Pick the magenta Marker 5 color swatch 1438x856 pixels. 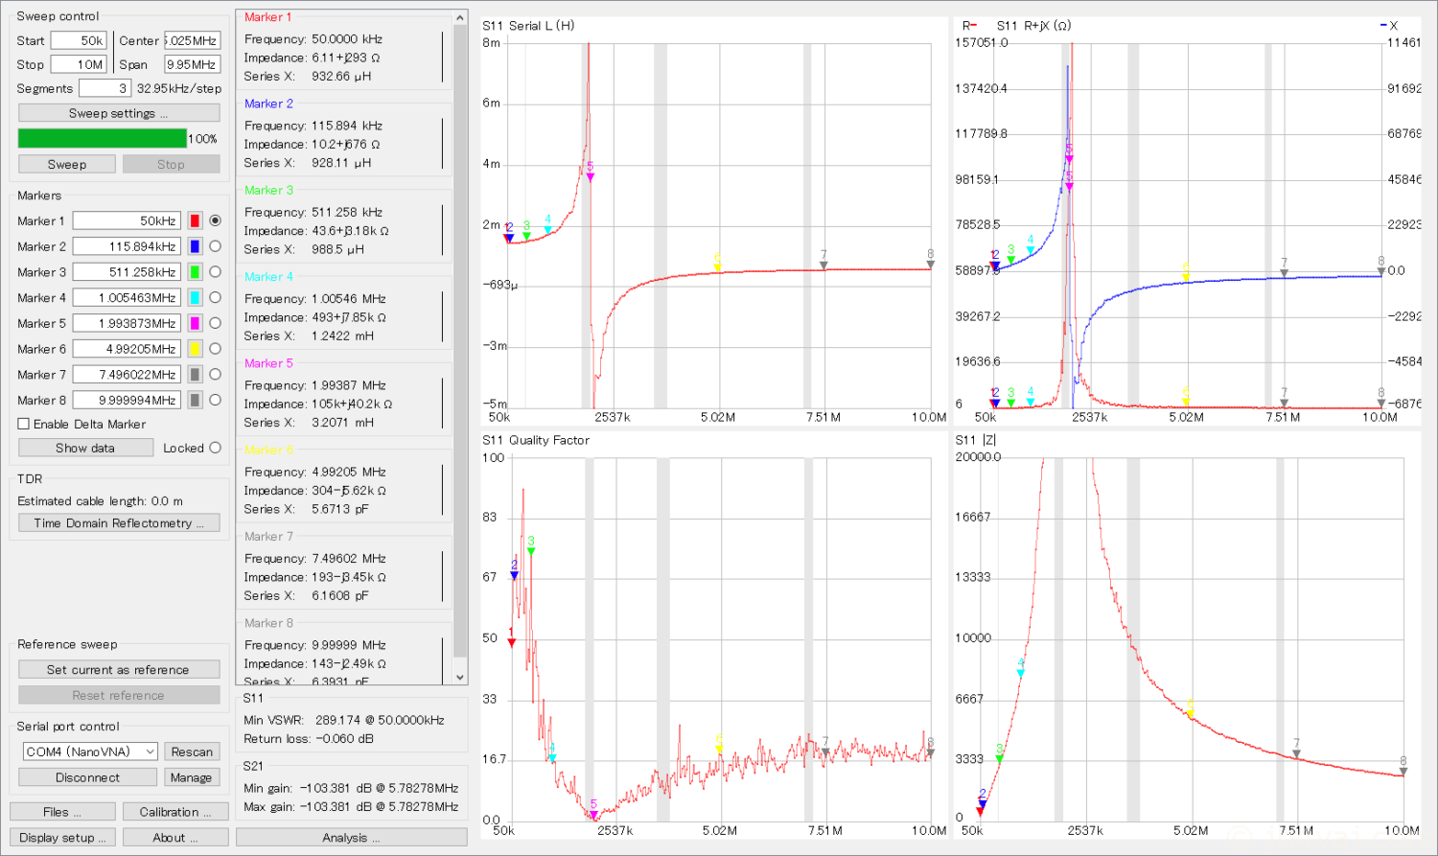click(x=195, y=323)
